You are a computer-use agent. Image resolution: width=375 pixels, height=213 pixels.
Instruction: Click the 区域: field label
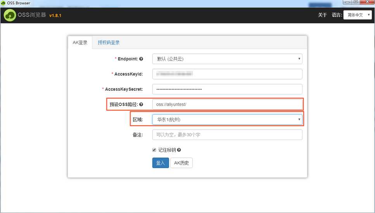click(x=138, y=120)
